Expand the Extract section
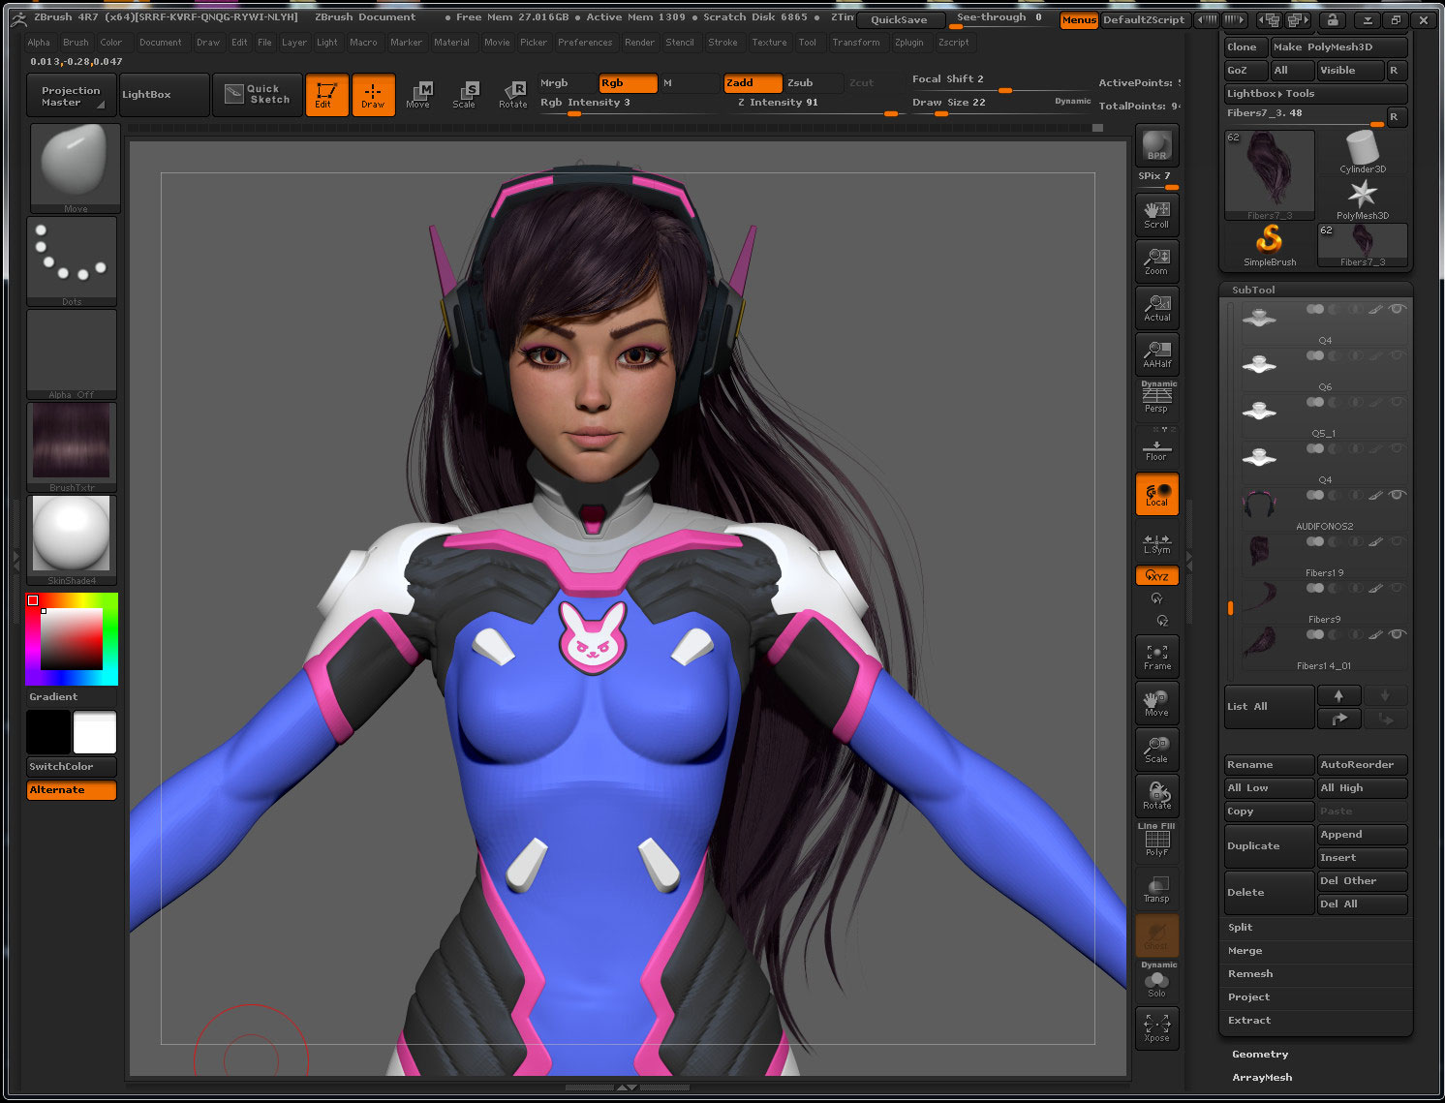Screen dimensions: 1445x1103 tap(1249, 1020)
